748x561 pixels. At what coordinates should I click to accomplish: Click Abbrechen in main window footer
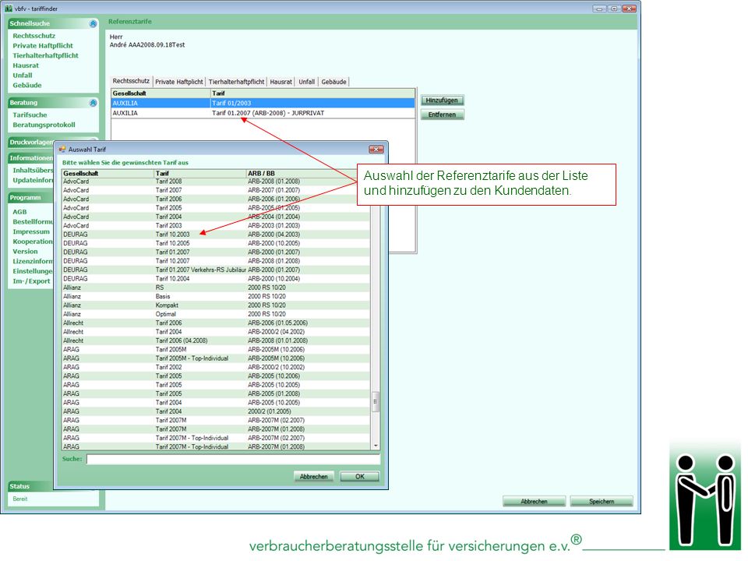point(535,501)
